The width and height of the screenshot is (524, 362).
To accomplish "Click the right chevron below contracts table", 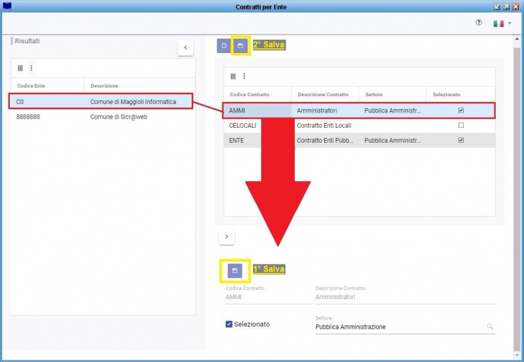I will pos(227,237).
